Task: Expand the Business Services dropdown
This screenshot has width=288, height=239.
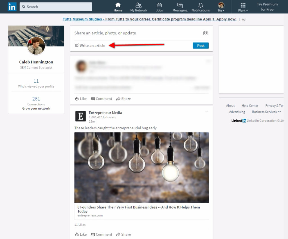Action: pos(266,112)
